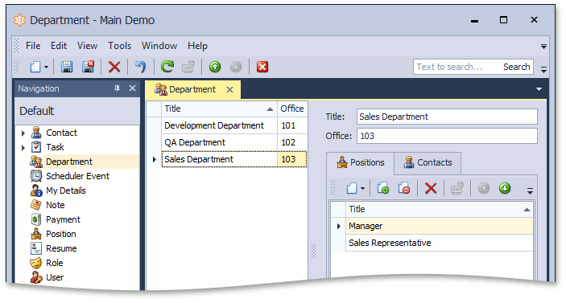Sort departments by Title column header
566x303 pixels.
click(x=219, y=109)
